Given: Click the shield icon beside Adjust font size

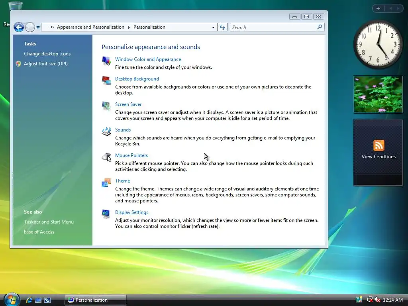Looking at the screenshot, I should (18, 64).
